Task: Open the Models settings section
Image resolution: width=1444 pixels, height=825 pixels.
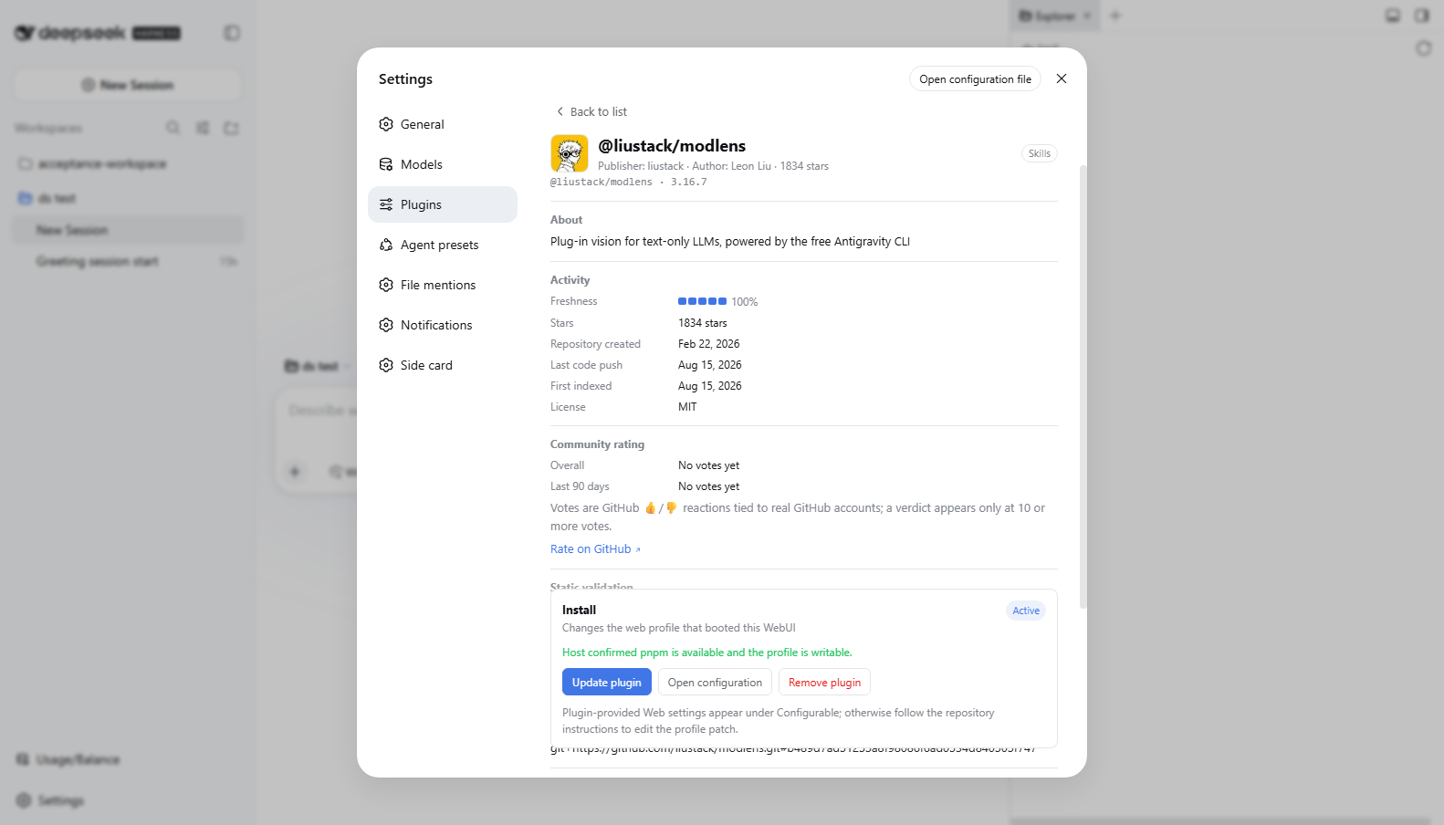Action: [x=443, y=164]
